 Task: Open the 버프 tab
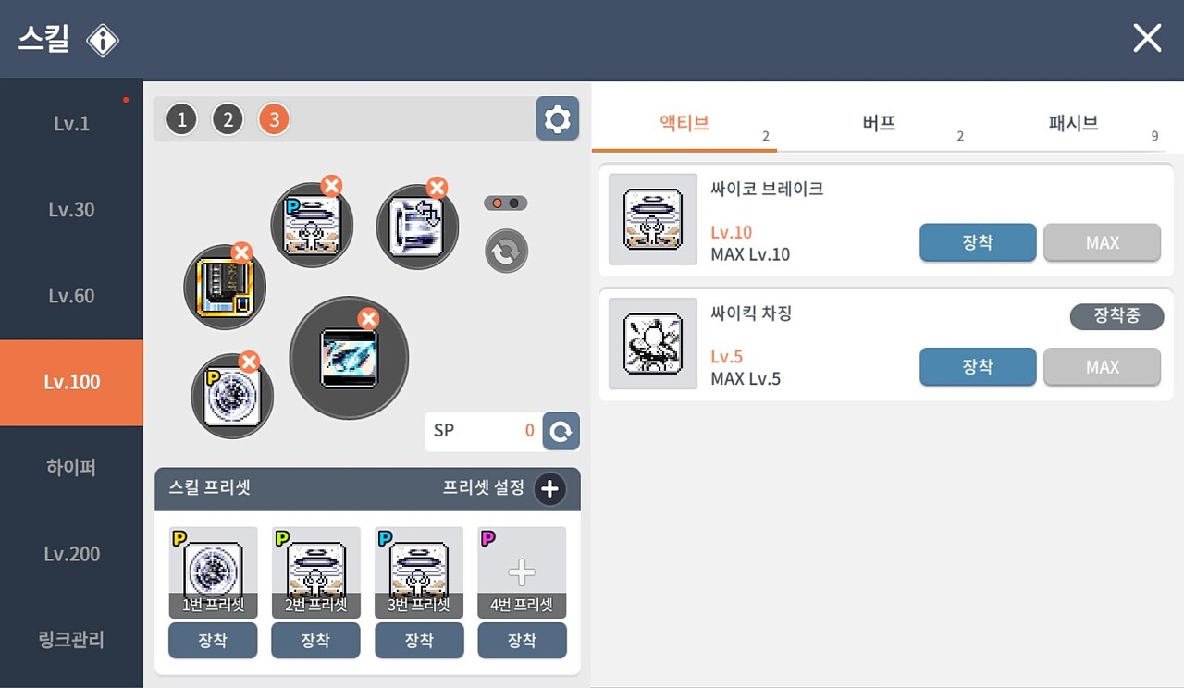[x=879, y=123]
